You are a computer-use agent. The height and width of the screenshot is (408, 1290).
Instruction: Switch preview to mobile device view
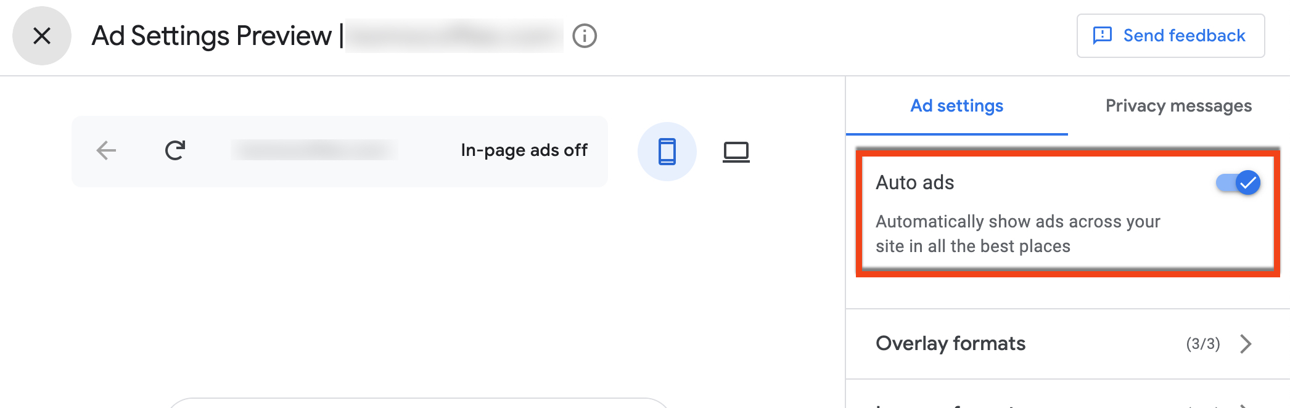coord(667,150)
